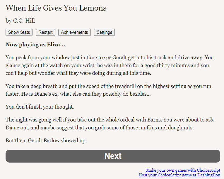Image resolution: width=224 pixels, height=179 pixels.
Task: Click the paragraph about the treadmill speed
Action: tap(108, 90)
